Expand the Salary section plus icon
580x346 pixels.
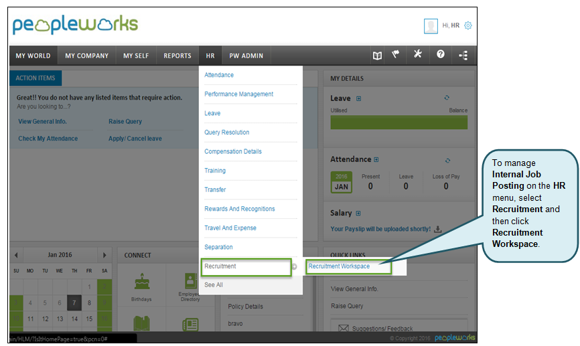(x=359, y=213)
